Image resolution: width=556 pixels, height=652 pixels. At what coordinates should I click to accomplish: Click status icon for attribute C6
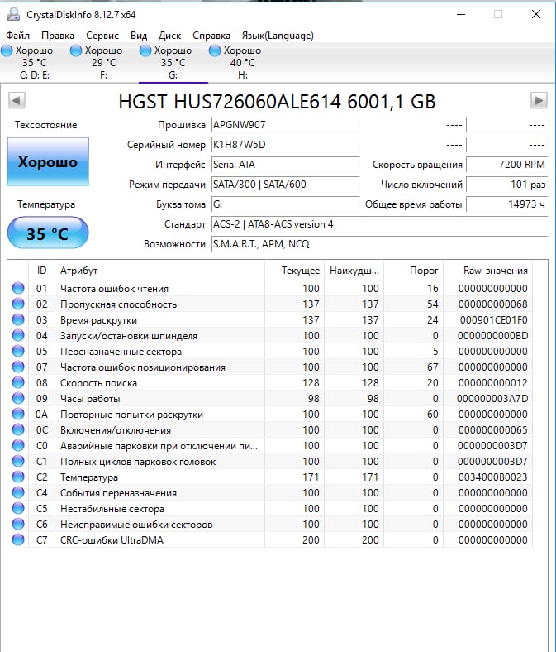[x=18, y=524]
